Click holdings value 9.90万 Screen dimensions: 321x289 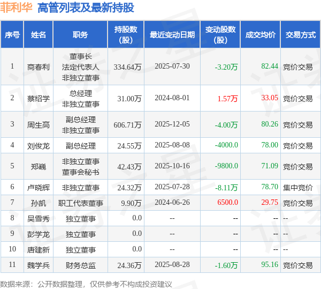pyautogui.click(x=131, y=203)
